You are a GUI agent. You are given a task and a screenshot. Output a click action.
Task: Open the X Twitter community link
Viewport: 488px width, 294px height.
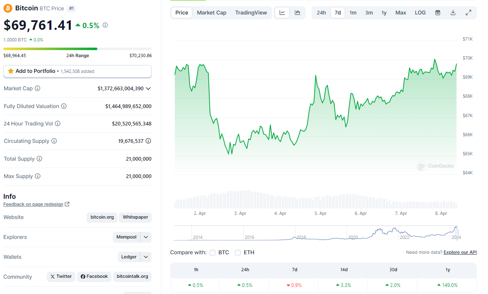61,277
